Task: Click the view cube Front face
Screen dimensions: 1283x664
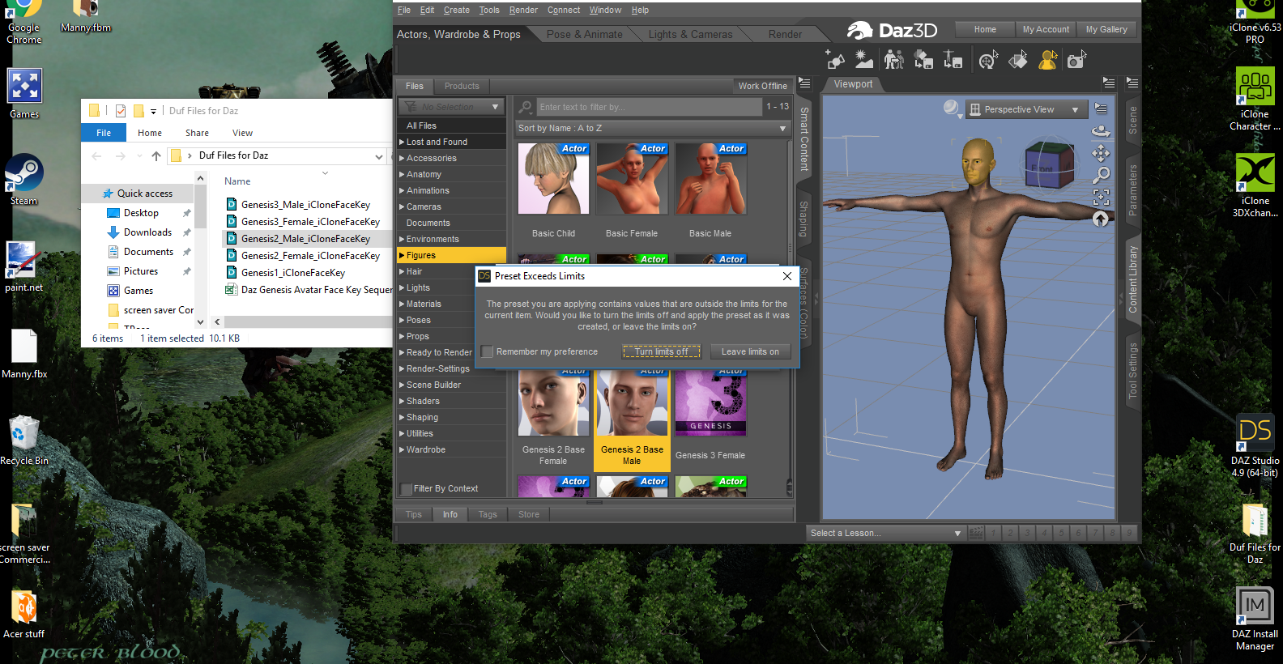Action: tap(1042, 170)
